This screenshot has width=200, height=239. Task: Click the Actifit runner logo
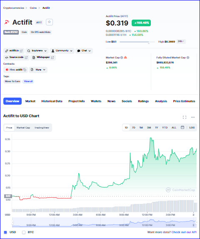coord(7,22)
